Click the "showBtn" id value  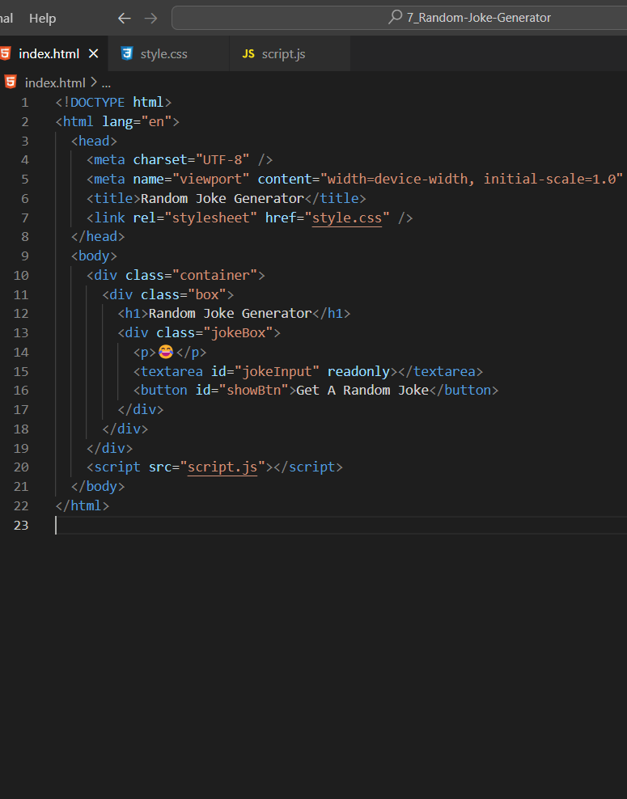(253, 391)
